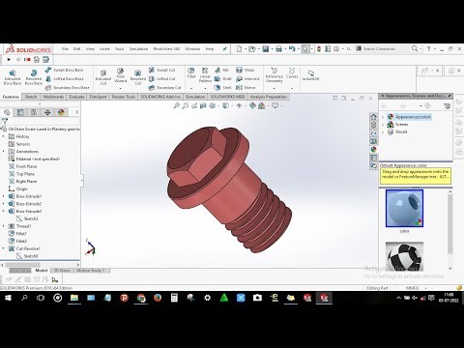Viewport: 464px width, 348px height.
Task: Expand the Appearances(color) tree node
Action: tap(383, 117)
